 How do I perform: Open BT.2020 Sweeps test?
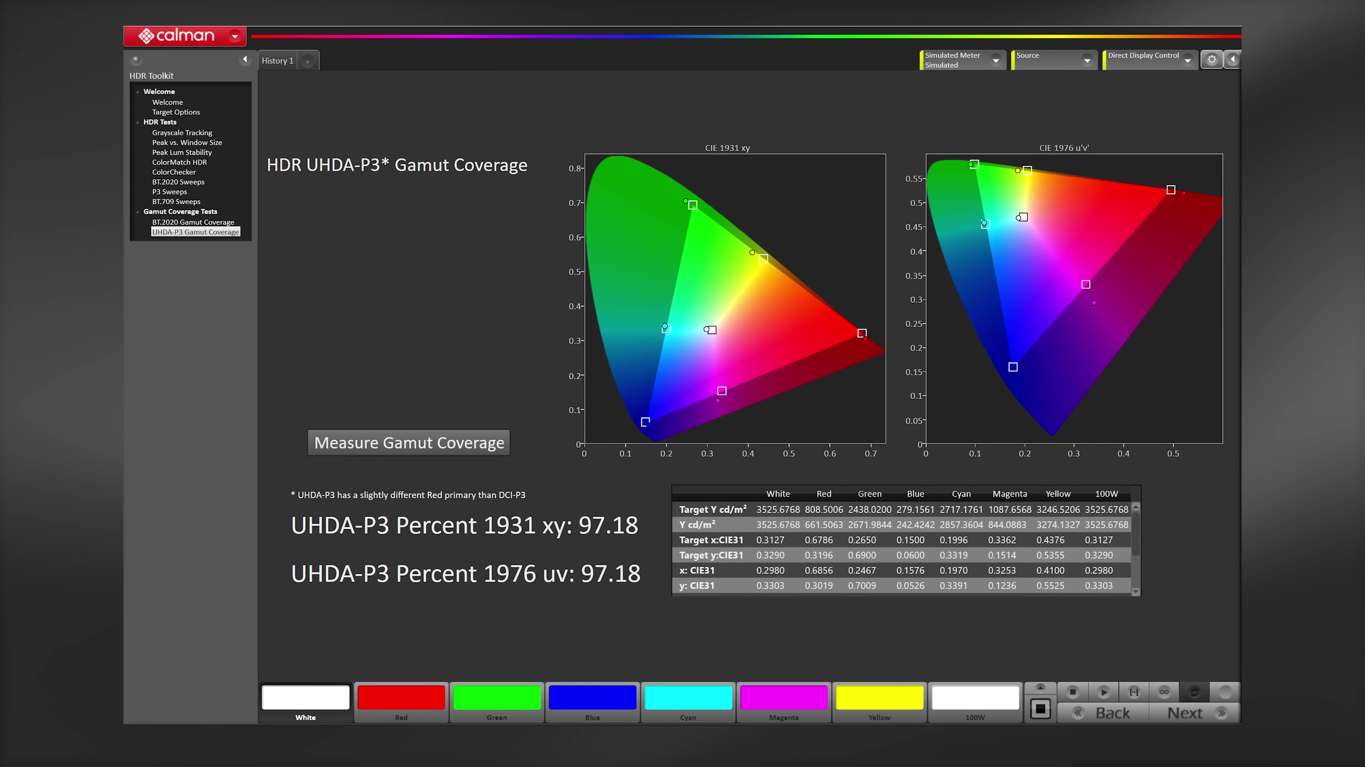pyautogui.click(x=178, y=181)
